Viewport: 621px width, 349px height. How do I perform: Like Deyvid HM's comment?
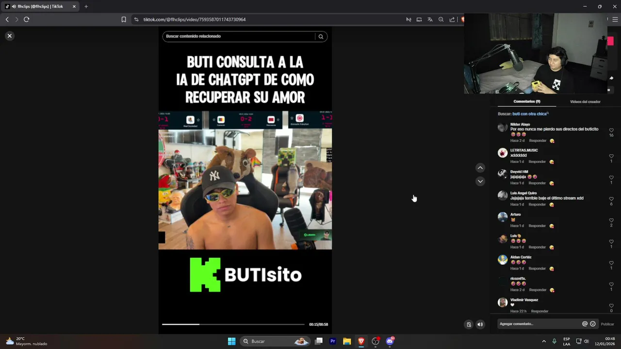point(611,178)
